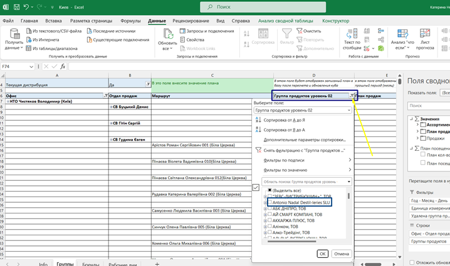The width and height of the screenshot is (450, 266).
Task: Cancel filter with Отмена button
Action: pos(342,253)
